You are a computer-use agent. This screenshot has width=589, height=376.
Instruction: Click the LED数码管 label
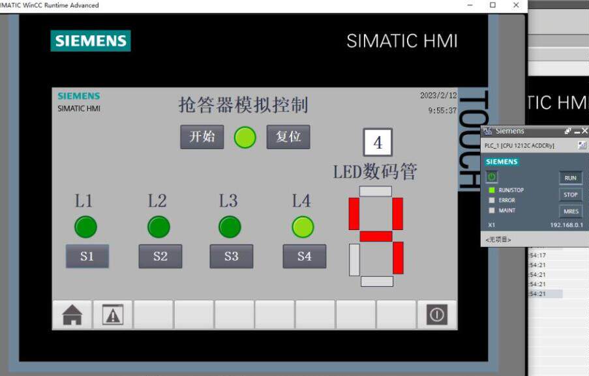click(375, 172)
